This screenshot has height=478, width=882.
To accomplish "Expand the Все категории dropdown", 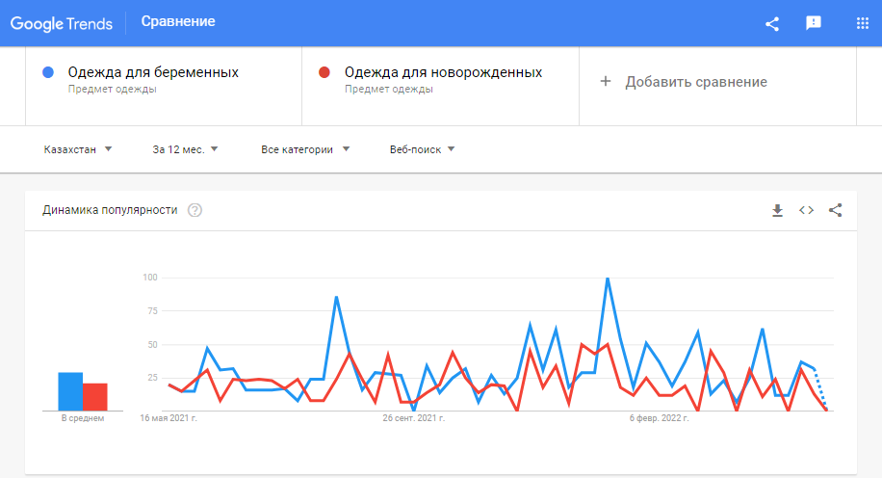I will coord(305,149).
